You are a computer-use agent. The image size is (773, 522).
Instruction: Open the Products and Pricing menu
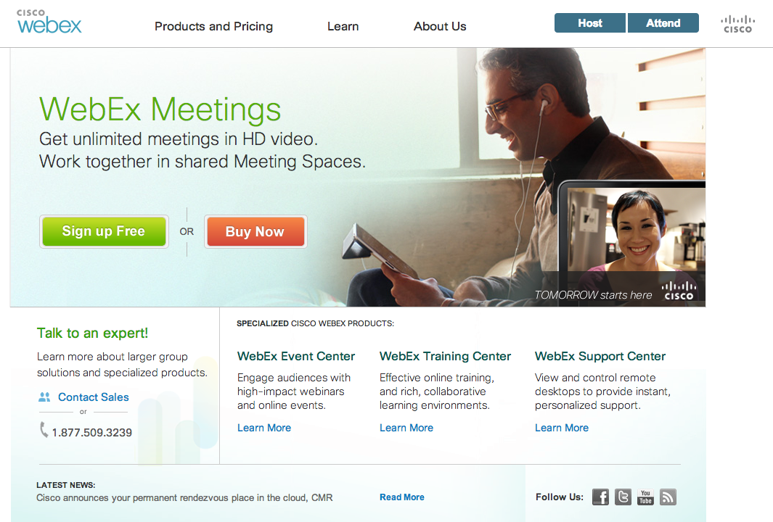pyautogui.click(x=213, y=26)
